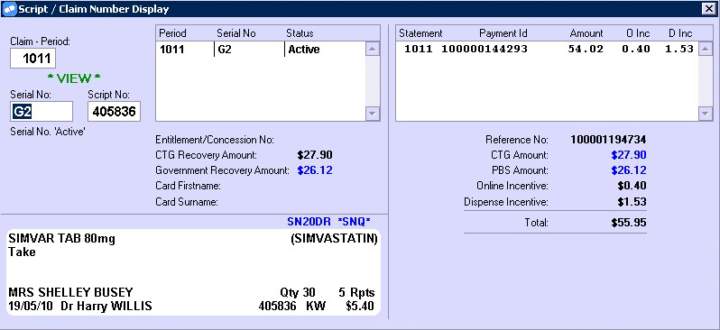
Task: Click the O Inc value 0.40 in list
Action: click(636, 49)
